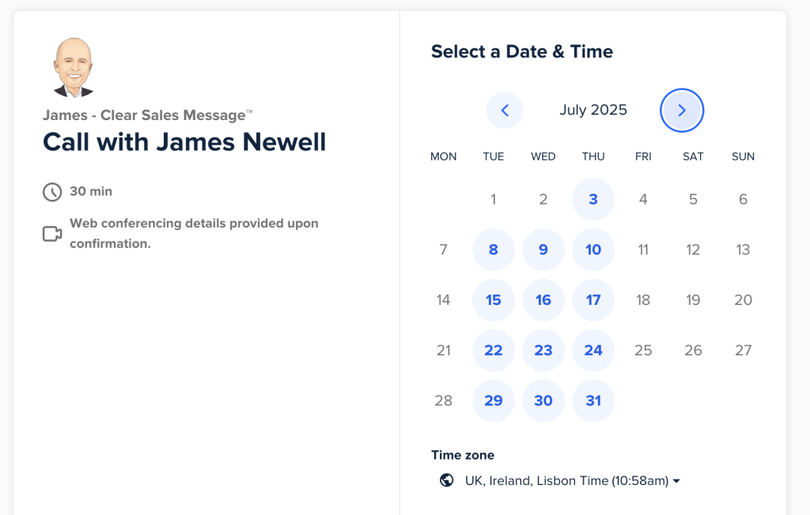Choose July 15 as the date
Screen dimensions: 810x515
tap(494, 300)
